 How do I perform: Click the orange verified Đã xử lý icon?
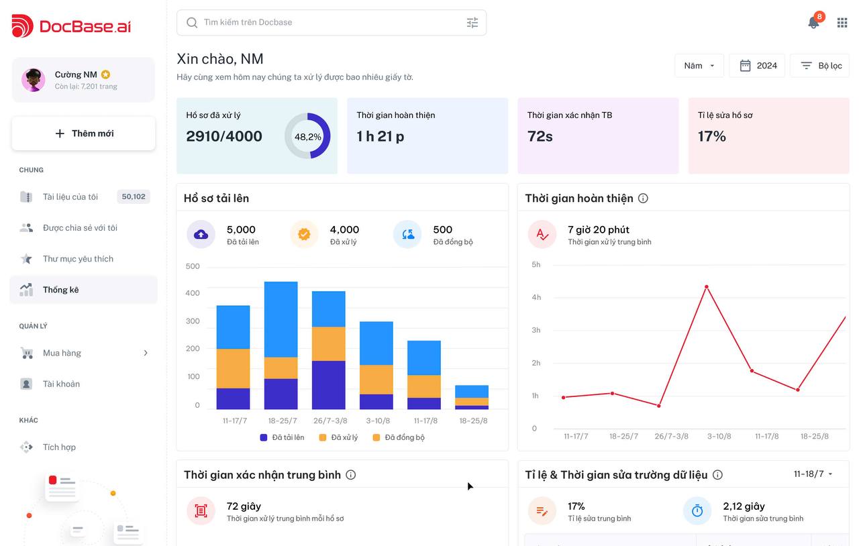tap(304, 235)
